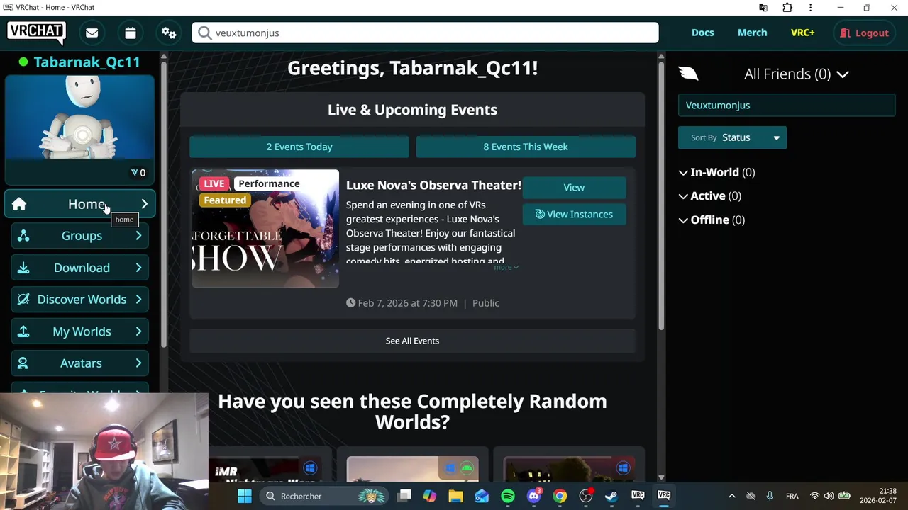This screenshot has width=908, height=510.
Task: Open Discord from the taskbar
Action: 534,496
